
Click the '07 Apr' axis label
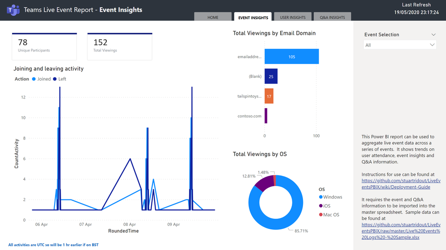click(x=85, y=225)
